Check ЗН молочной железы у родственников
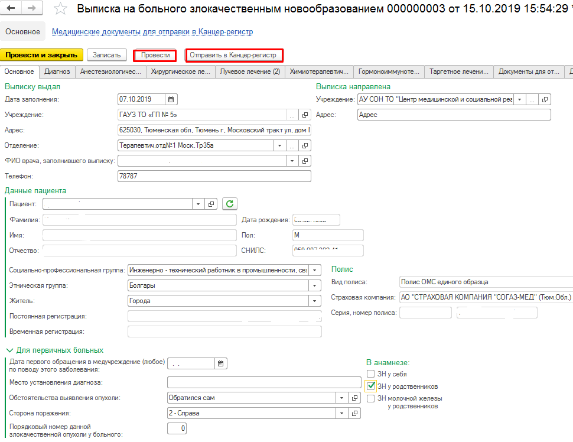 (370, 398)
